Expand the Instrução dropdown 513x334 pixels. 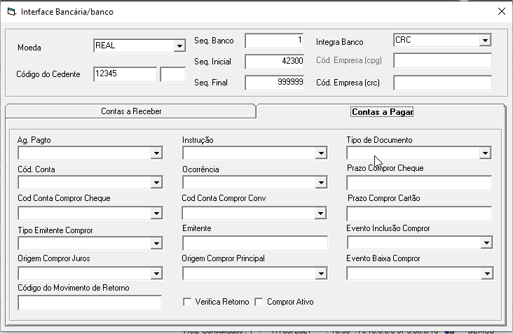321,153
